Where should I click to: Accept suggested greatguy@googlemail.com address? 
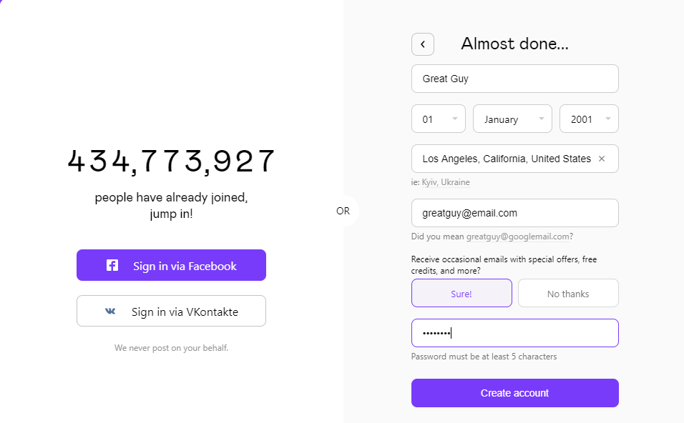click(518, 237)
